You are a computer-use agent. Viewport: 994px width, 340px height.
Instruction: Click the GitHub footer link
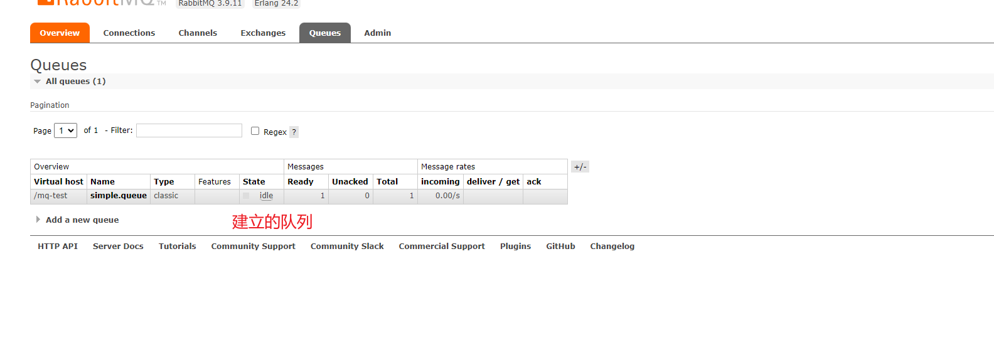pyautogui.click(x=560, y=247)
